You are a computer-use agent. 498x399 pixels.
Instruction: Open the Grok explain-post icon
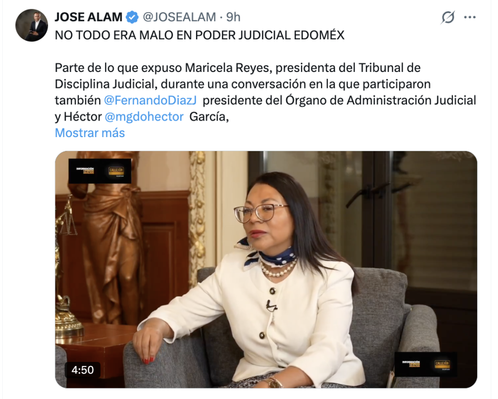pyautogui.click(x=448, y=17)
